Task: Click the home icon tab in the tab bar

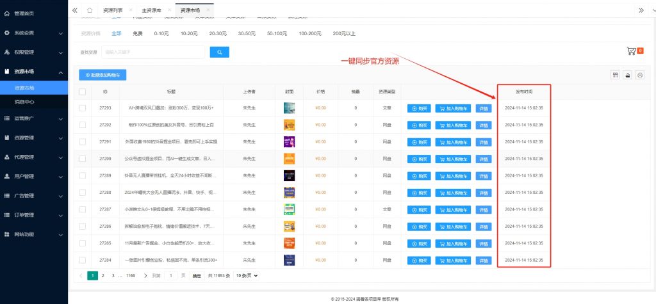Action: coord(90,10)
